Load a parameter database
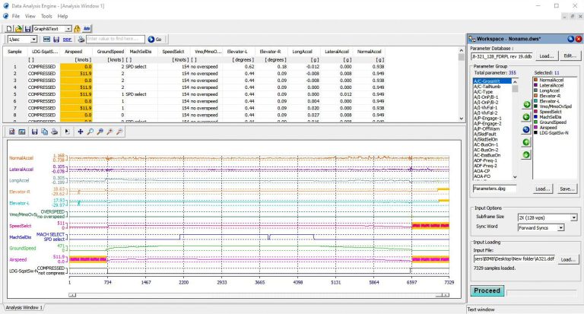The width and height of the screenshot is (584, 314). pos(547,56)
